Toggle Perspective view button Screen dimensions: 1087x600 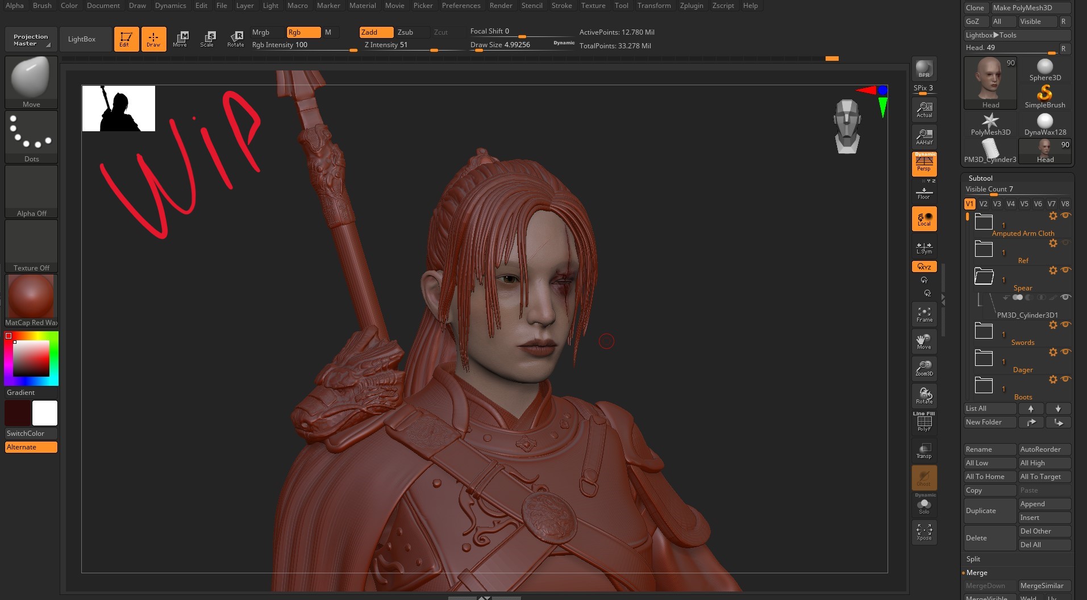click(x=924, y=164)
